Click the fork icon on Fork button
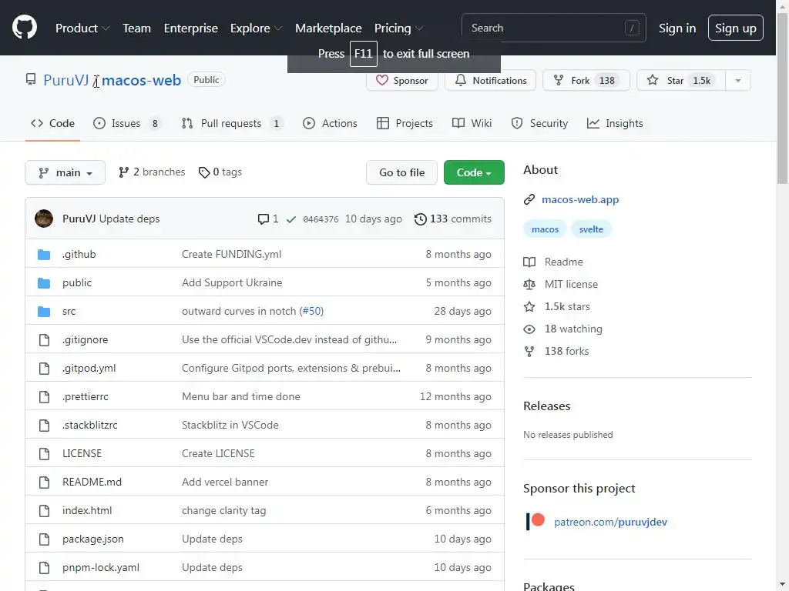This screenshot has height=591, width=789. point(558,80)
